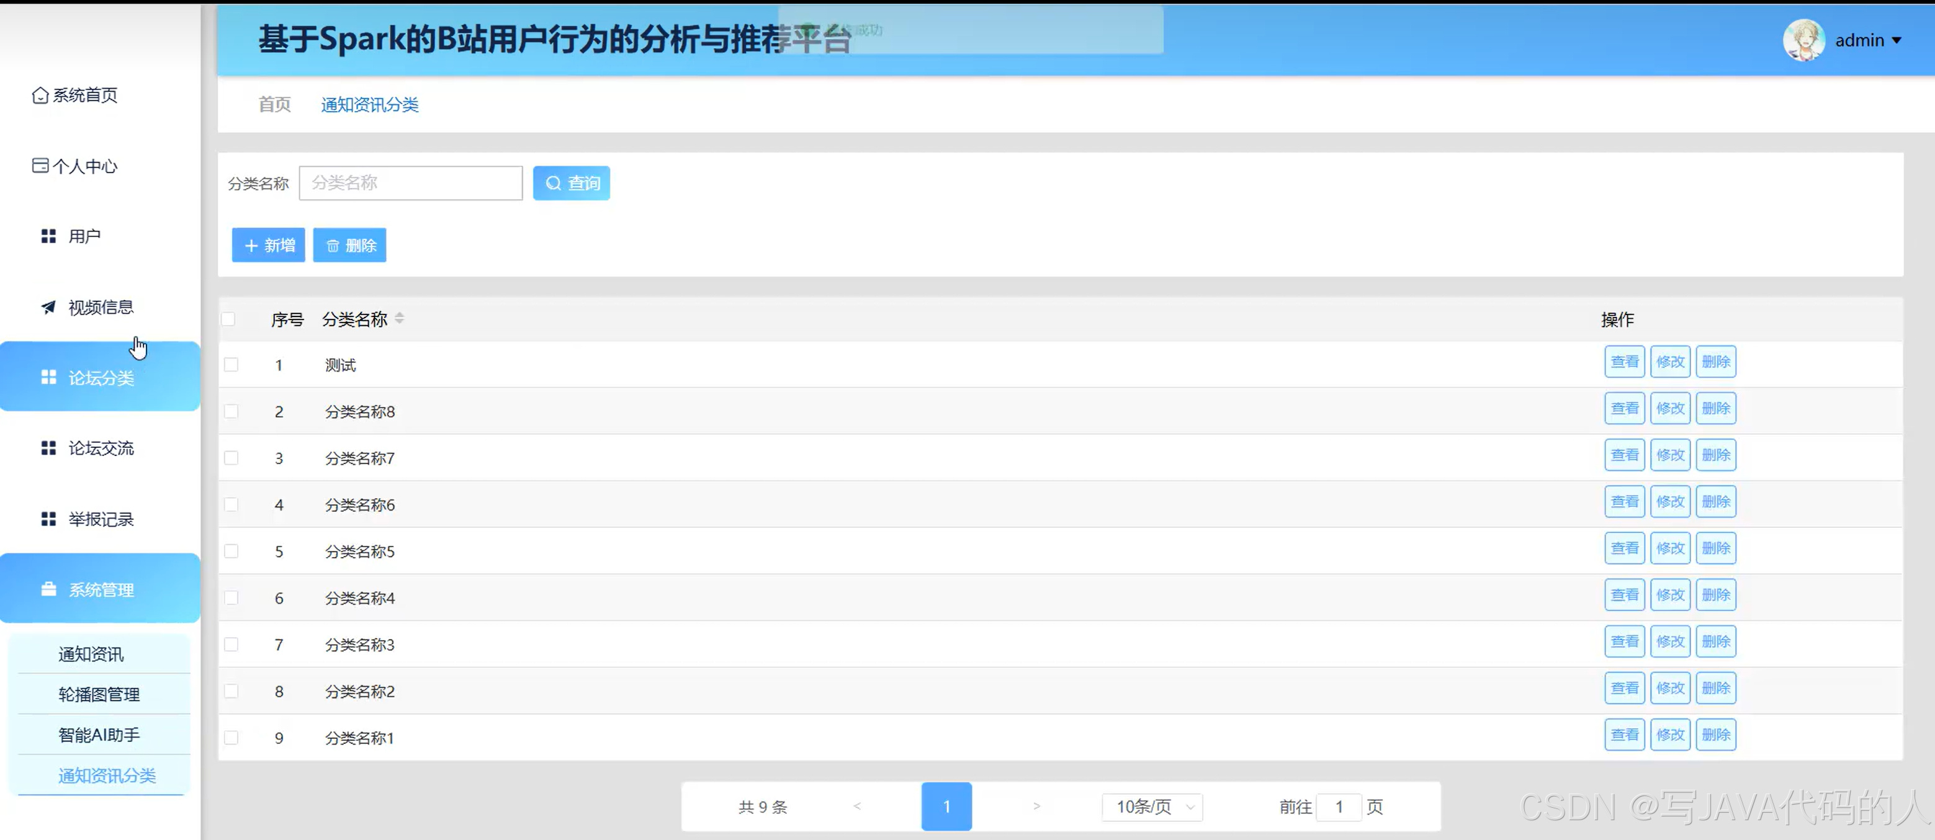Viewport: 1935px width, 840px height.
Task: View the 分类名称8 row with 查看
Action: pyautogui.click(x=1625, y=408)
